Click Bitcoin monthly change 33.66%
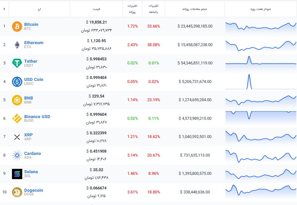The width and height of the screenshot is (297, 205). [x=153, y=26]
